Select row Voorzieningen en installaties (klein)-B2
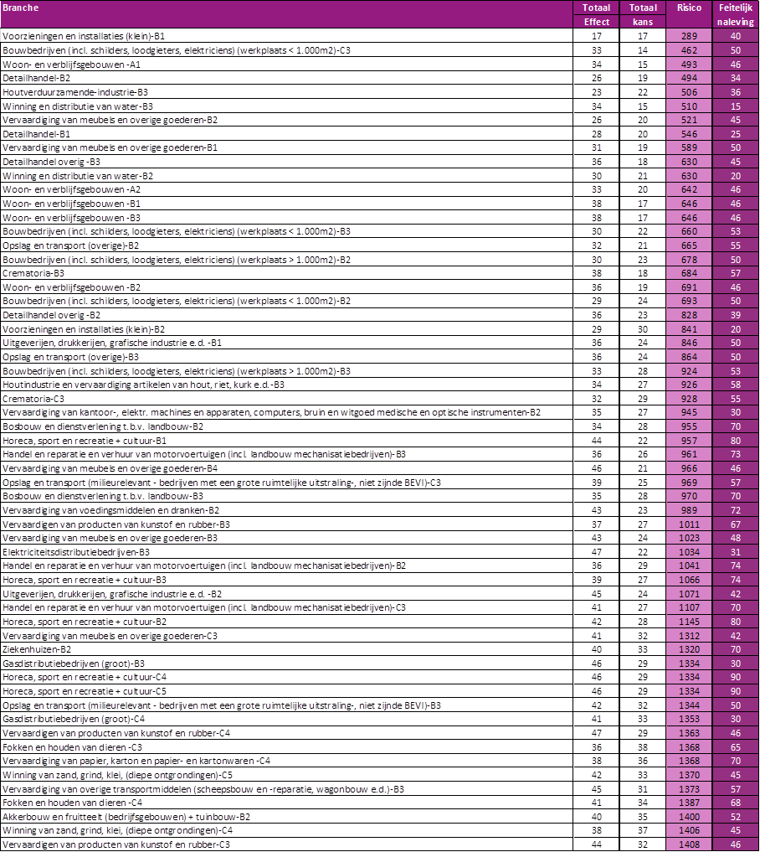Screen dimensions: 760x852 coord(379,328)
